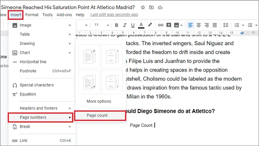
Task: Star the document with the star icon
Action: click(143, 7)
